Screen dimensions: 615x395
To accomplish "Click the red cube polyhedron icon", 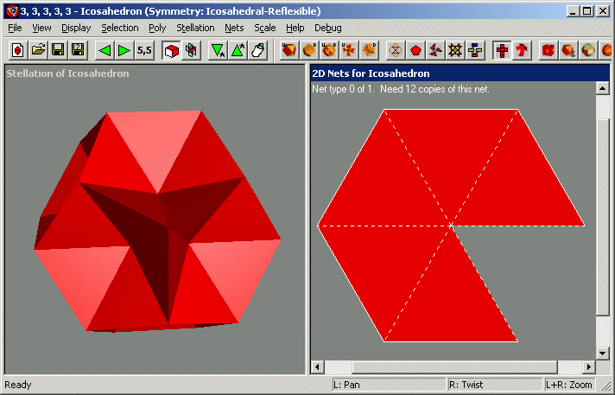I will coord(548,50).
